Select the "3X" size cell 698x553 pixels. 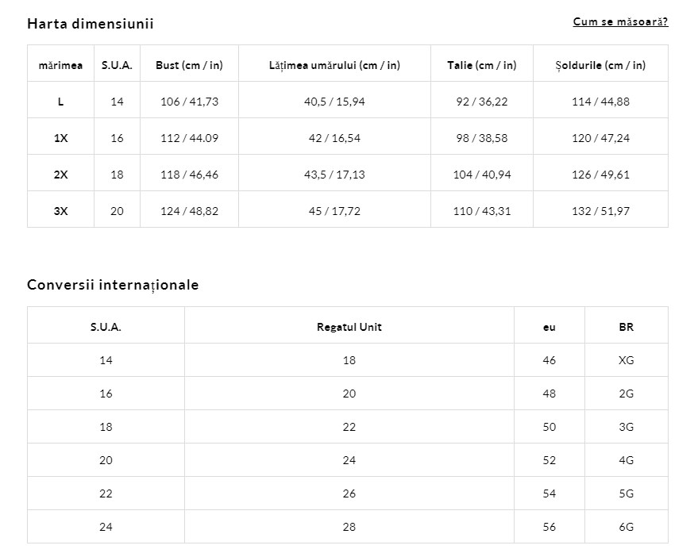[x=60, y=211]
